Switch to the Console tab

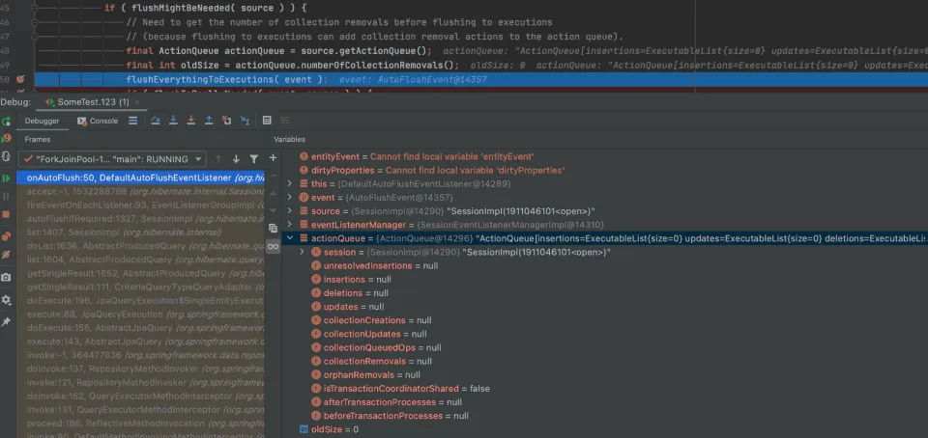(x=99, y=121)
